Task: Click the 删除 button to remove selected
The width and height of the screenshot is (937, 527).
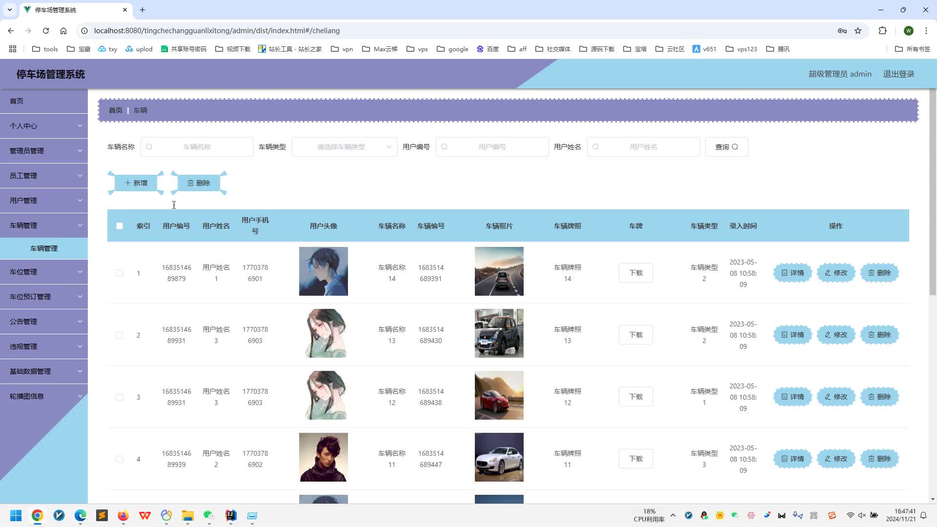Action: pyautogui.click(x=199, y=183)
